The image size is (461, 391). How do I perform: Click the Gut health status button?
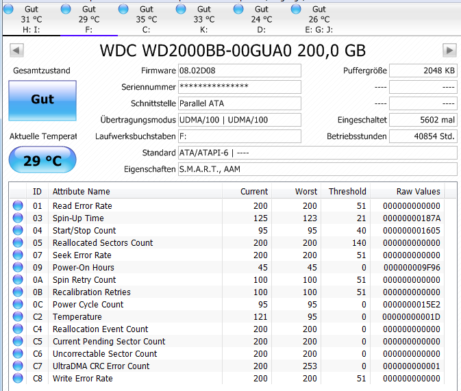click(x=42, y=100)
